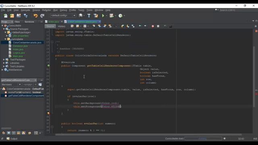Open the File menu
Image resolution: width=258 pixels, height=145 pixels.
point(3,10)
